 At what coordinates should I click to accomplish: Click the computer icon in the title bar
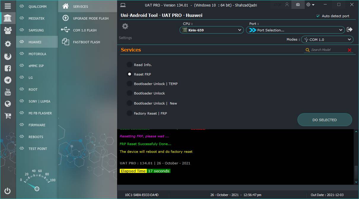point(123,5)
